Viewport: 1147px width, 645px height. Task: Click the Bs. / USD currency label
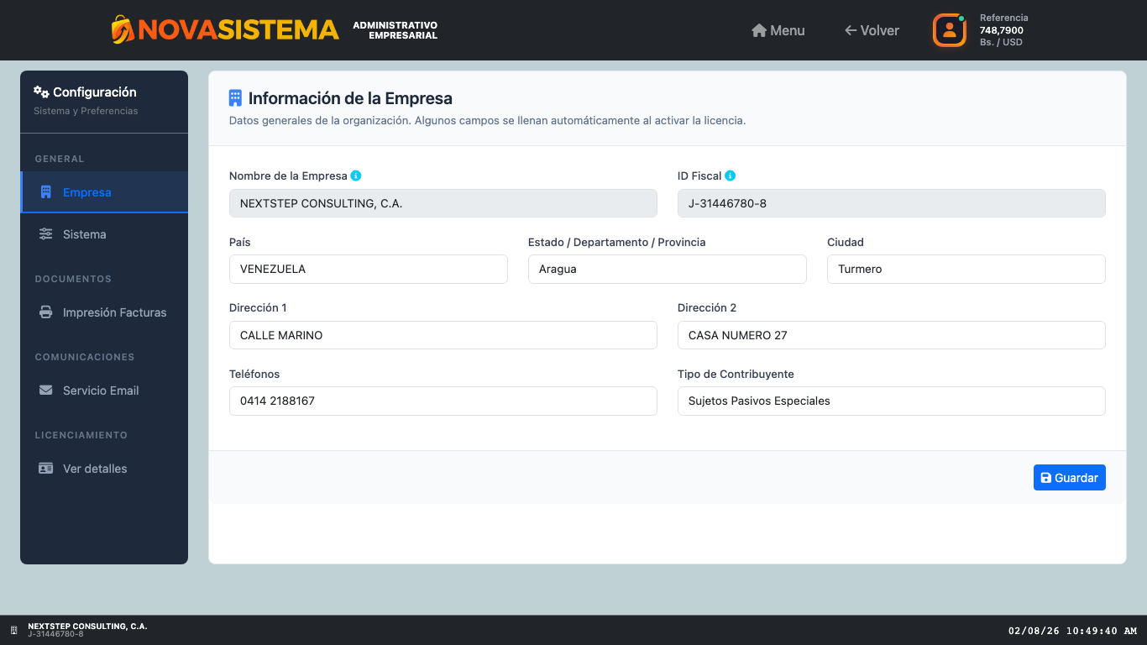1001,42
